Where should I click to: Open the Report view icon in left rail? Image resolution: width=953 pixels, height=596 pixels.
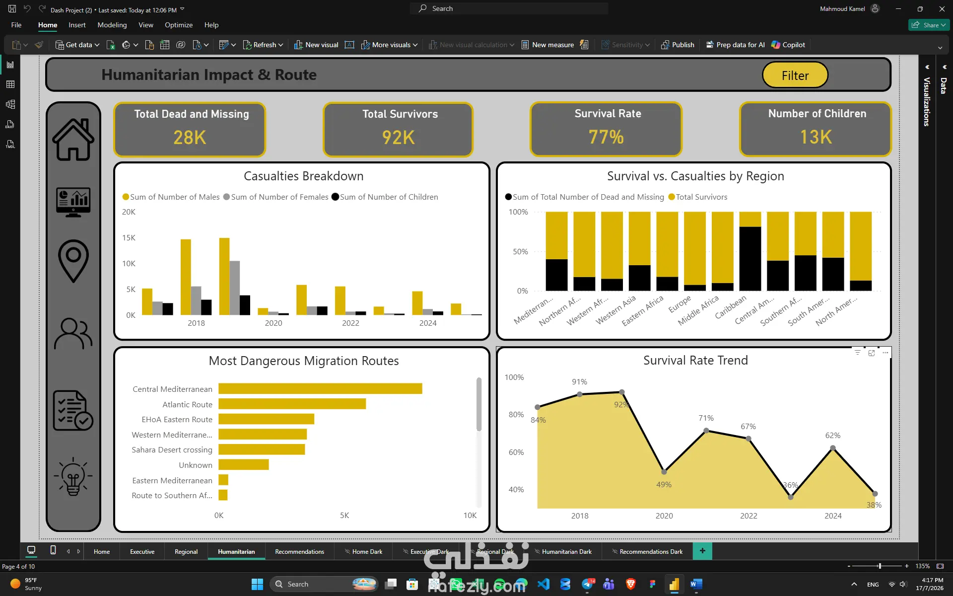pyautogui.click(x=10, y=65)
